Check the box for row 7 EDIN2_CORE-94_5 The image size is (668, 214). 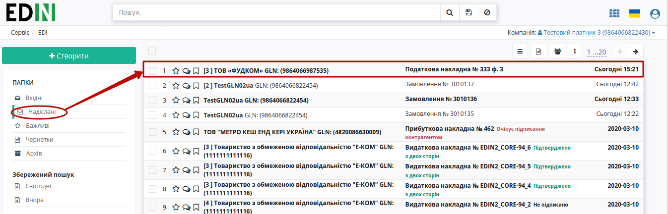tap(153, 170)
